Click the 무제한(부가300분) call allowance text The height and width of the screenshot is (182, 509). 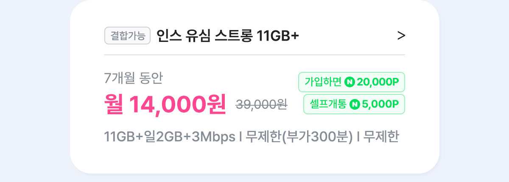(299, 138)
